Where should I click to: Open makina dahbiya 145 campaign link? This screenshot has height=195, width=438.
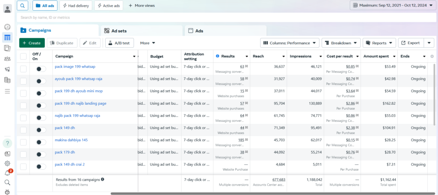coord(71,140)
